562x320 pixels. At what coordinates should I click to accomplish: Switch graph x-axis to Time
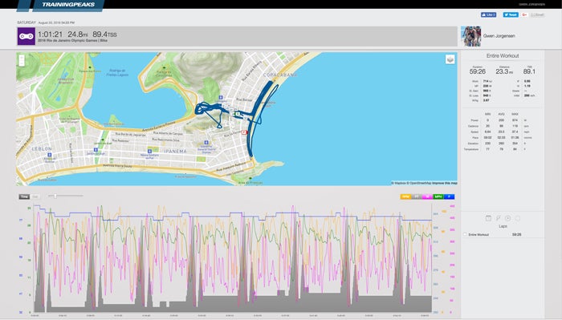click(x=24, y=196)
